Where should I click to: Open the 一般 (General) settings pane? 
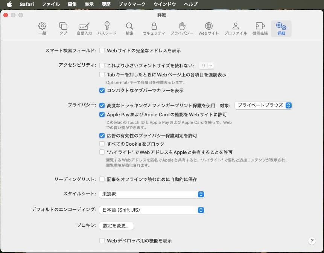pyautogui.click(x=43, y=29)
